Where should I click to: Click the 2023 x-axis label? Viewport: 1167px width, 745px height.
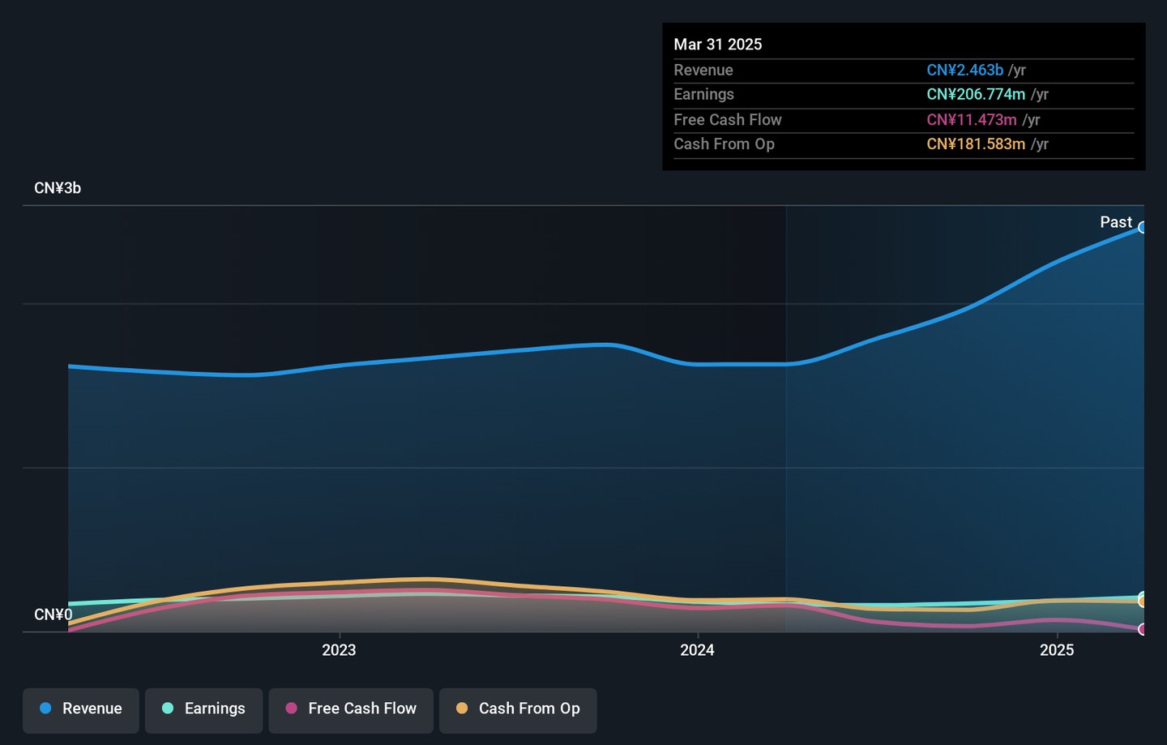coord(339,650)
